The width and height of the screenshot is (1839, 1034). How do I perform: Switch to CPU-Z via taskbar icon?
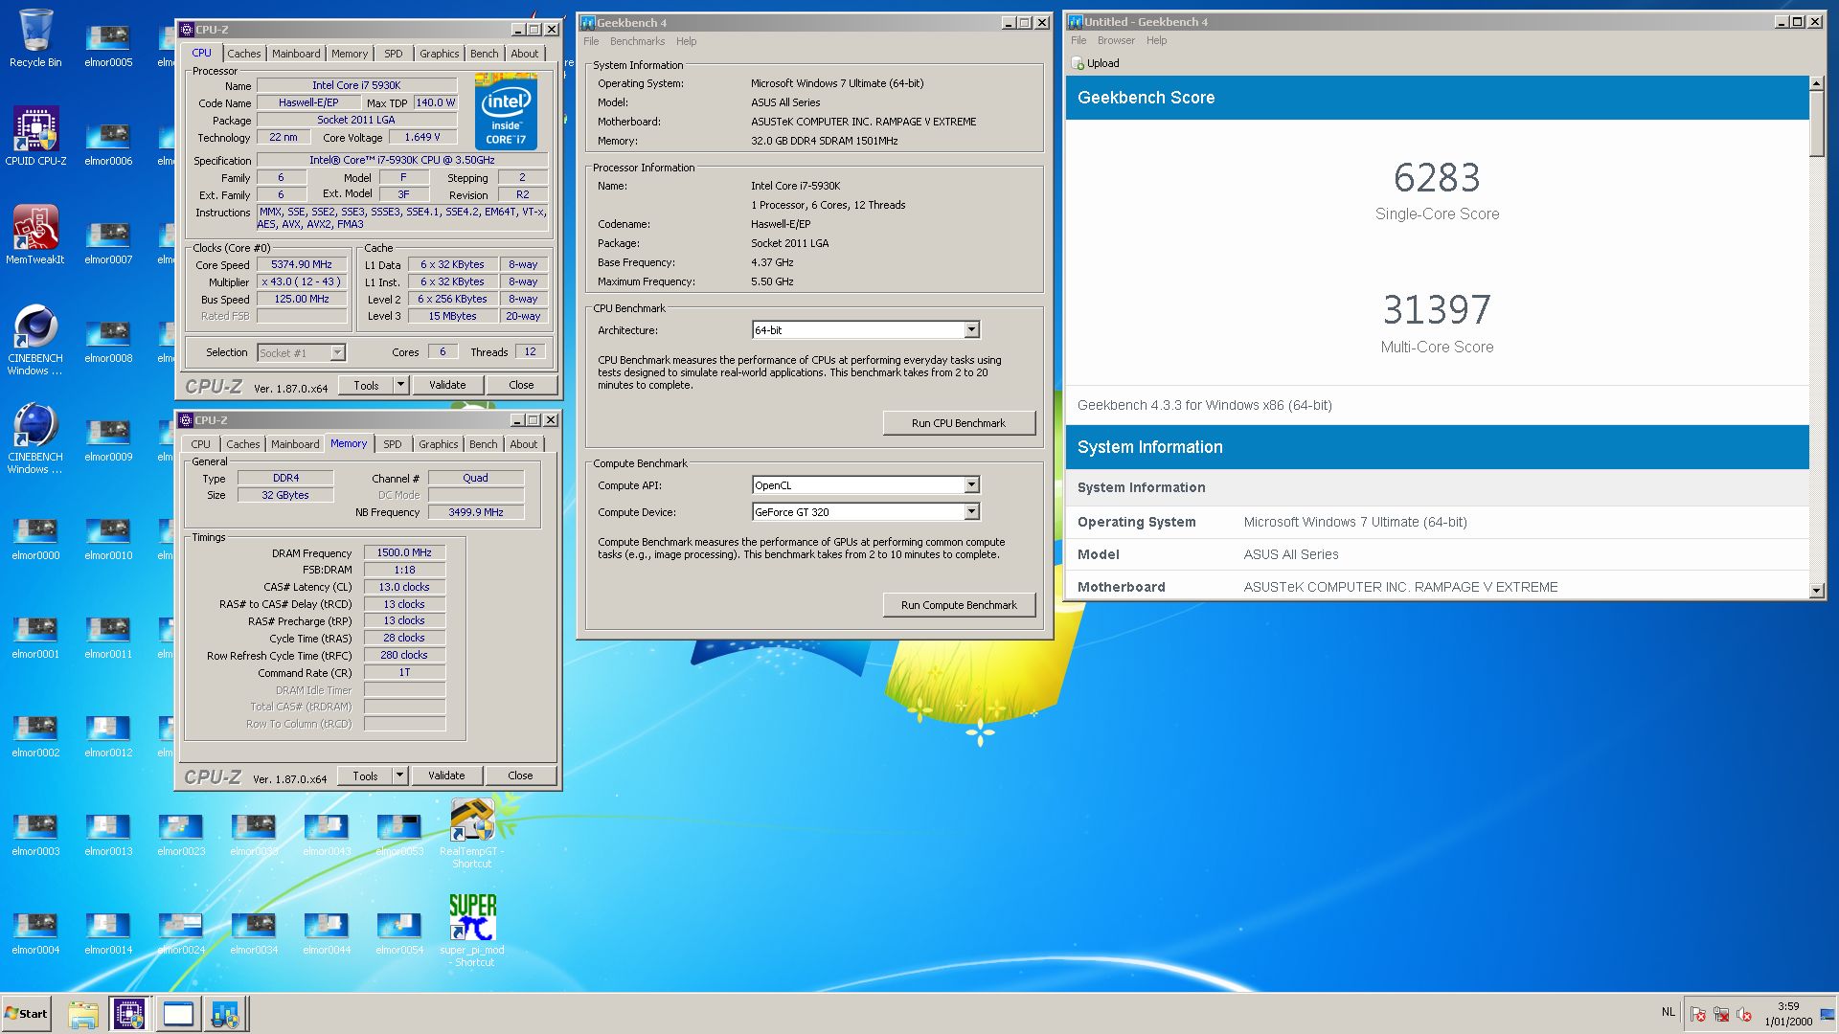[129, 1014]
